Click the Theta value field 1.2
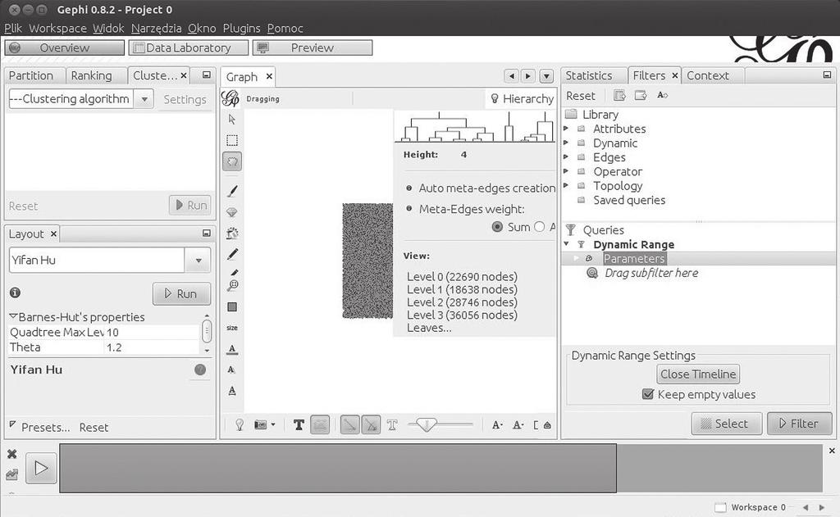 152,347
